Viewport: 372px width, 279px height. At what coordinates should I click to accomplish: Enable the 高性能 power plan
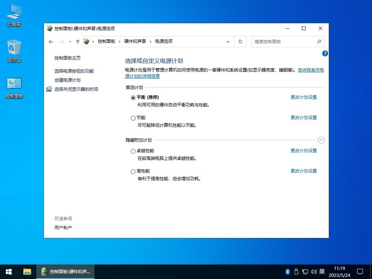pos(133,171)
